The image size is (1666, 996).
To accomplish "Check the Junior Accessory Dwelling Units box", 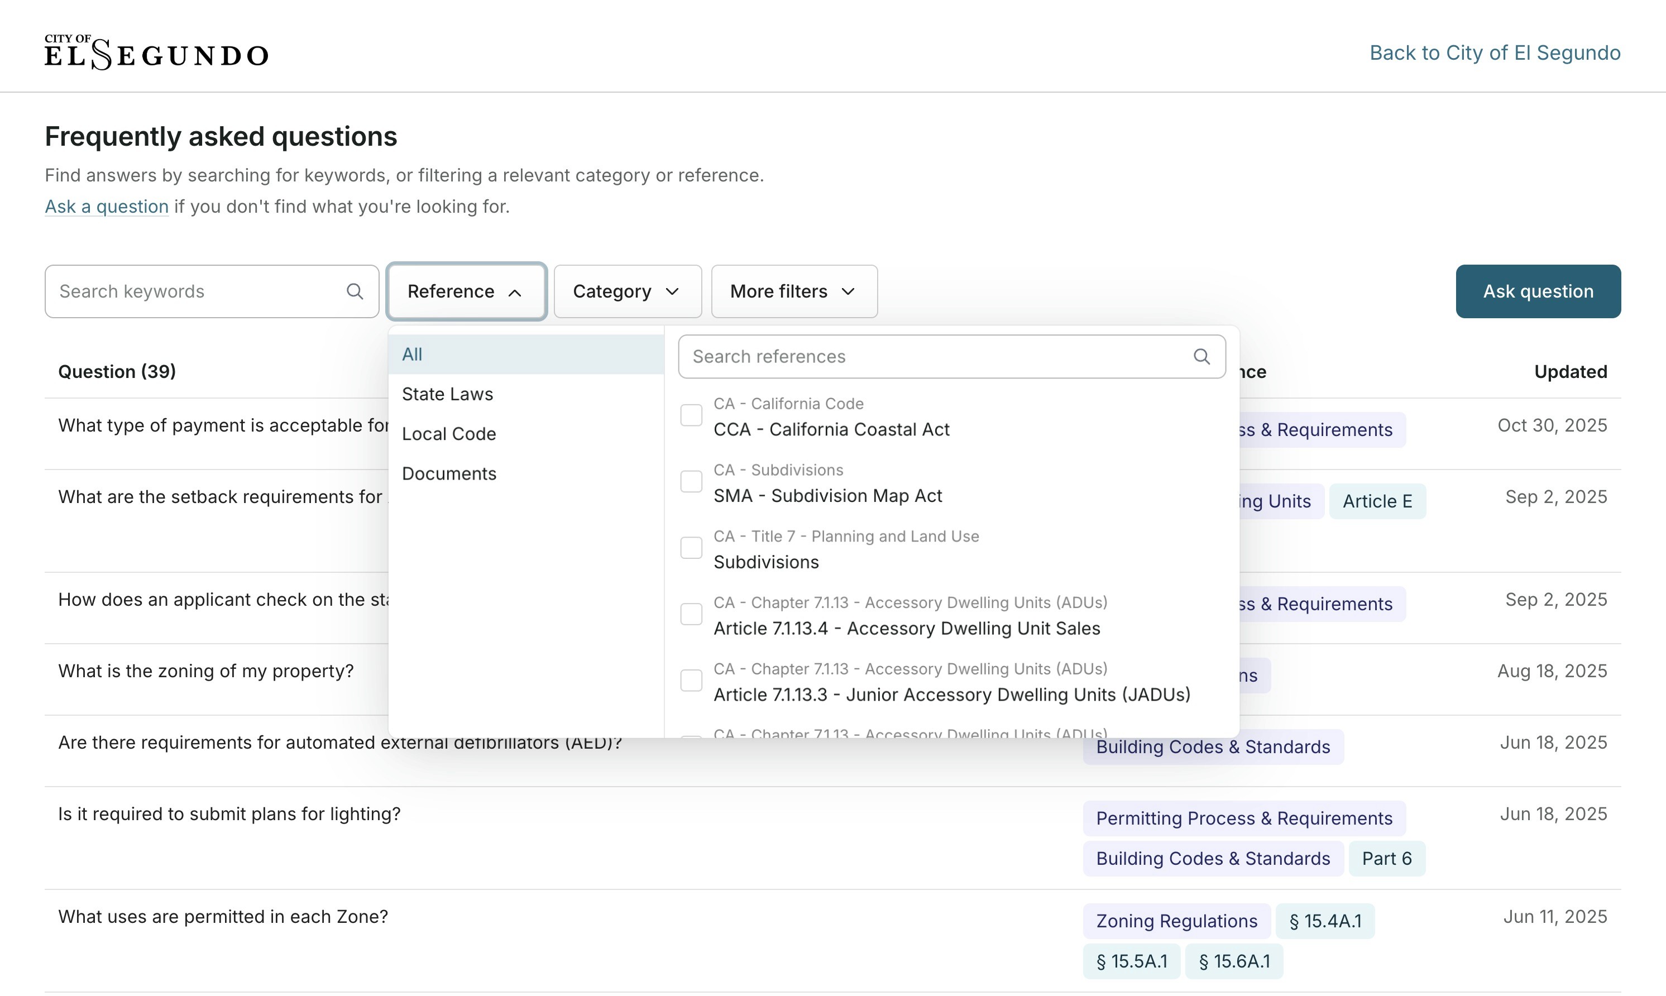I will [x=691, y=681].
